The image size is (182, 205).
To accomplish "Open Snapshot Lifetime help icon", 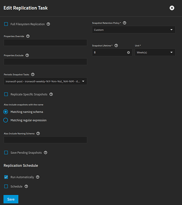I will click(116, 46).
